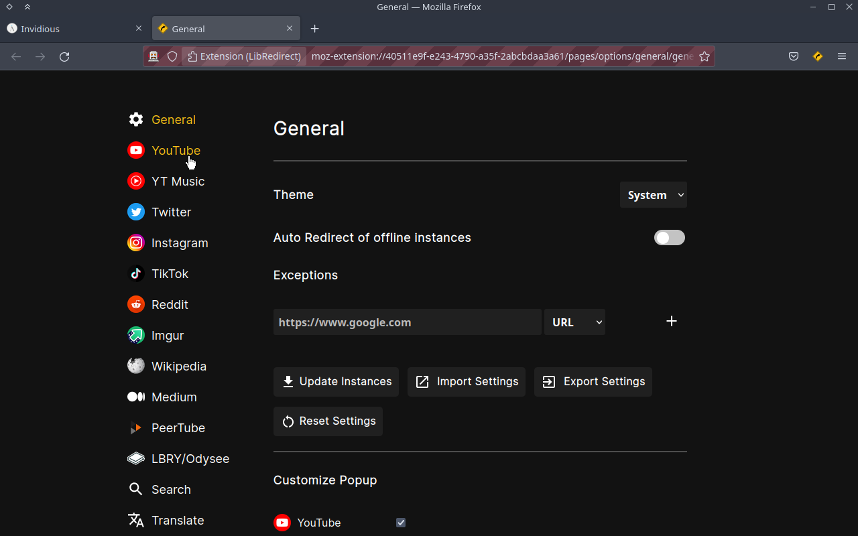This screenshot has height=536, width=858.
Task: Open the PeerTube settings page
Action: click(178, 427)
